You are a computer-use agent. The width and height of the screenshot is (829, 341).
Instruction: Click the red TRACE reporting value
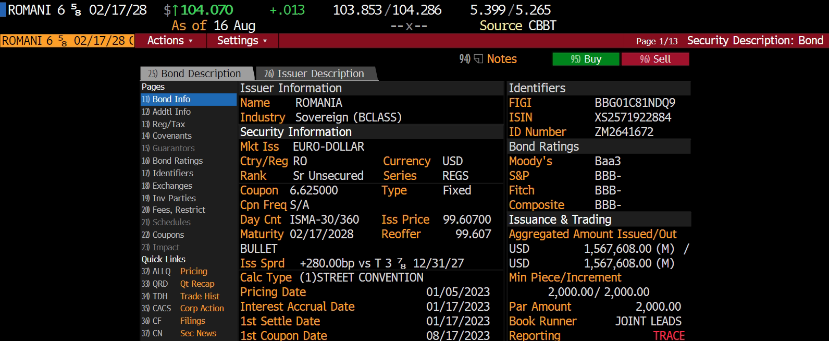[x=669, y=335]
